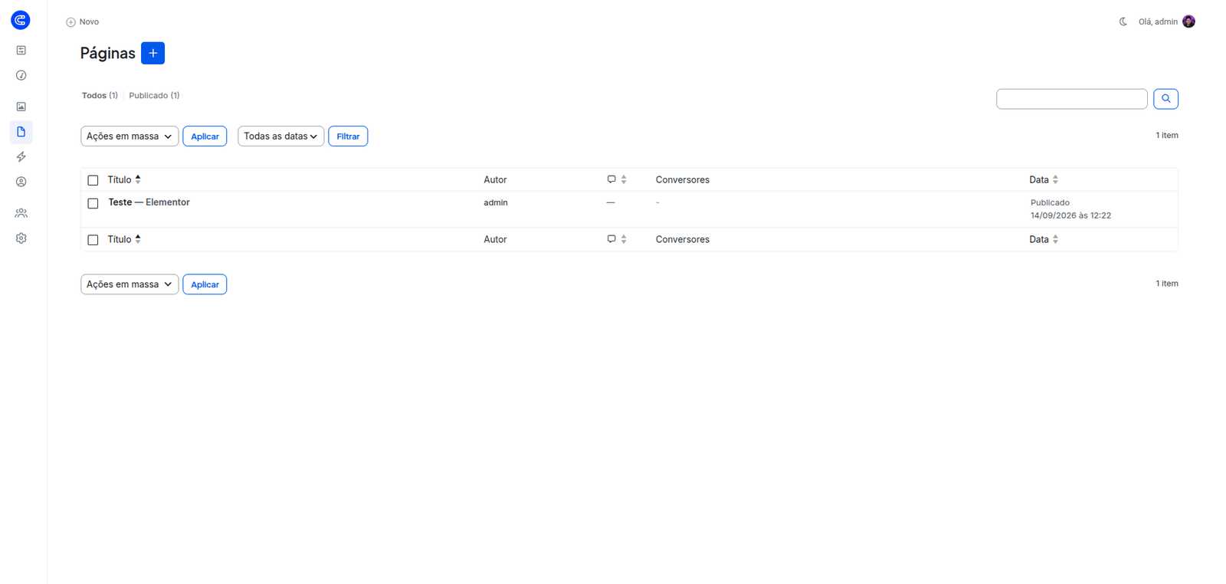Click the blue plus button beside Páginas

point(153,53)
